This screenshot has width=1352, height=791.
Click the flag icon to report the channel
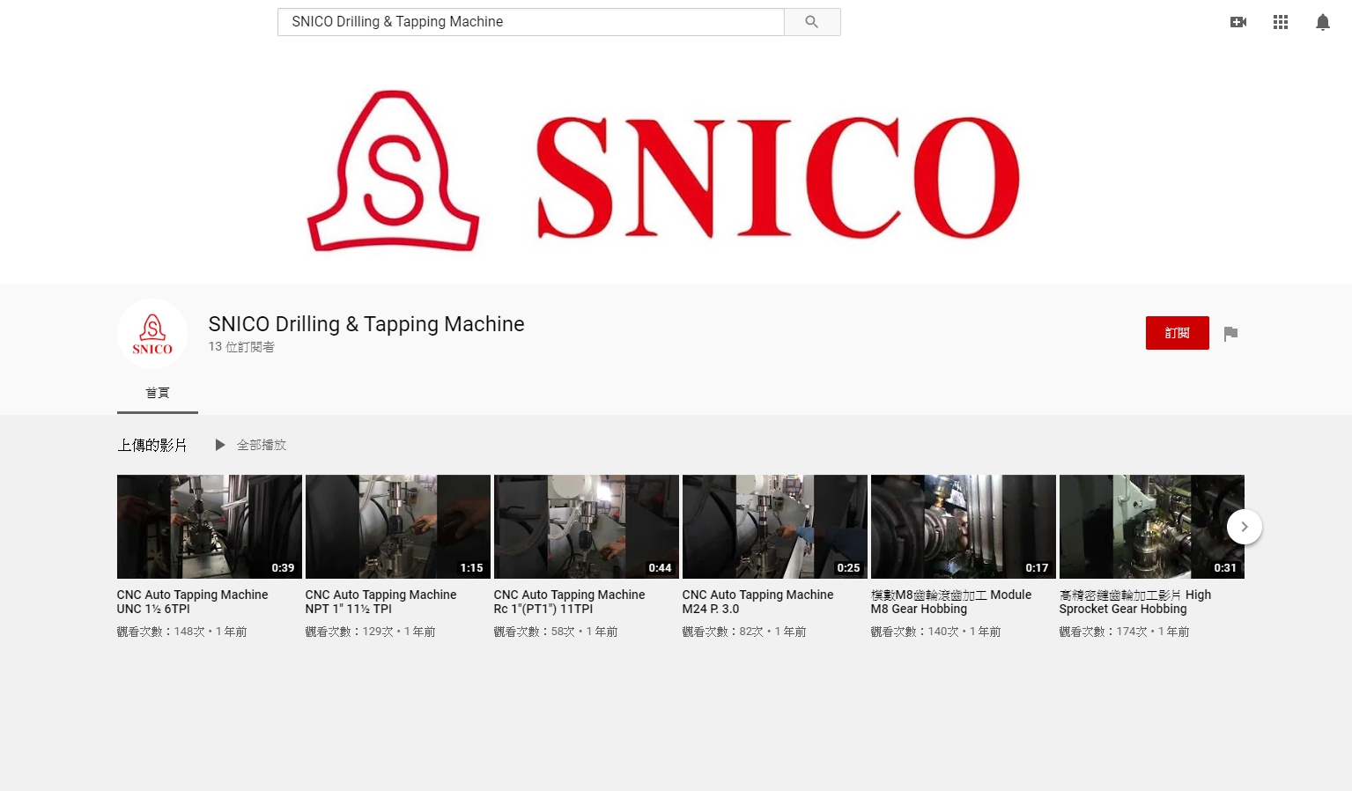1230,333
